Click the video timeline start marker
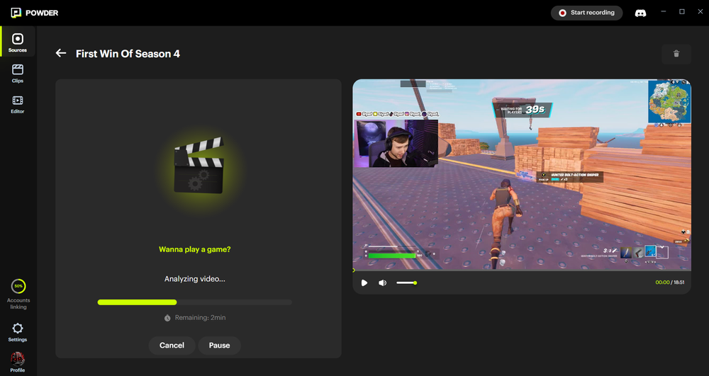This screenshot has width=709, height=376. 354,270
